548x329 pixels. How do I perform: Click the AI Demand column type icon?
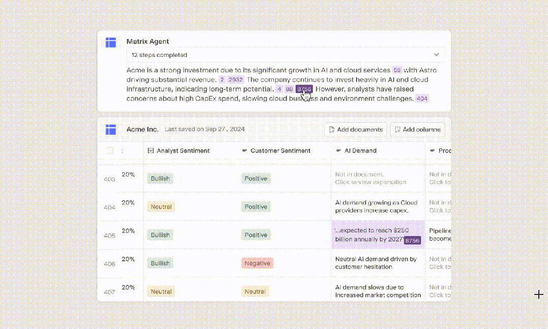[339, 151]
